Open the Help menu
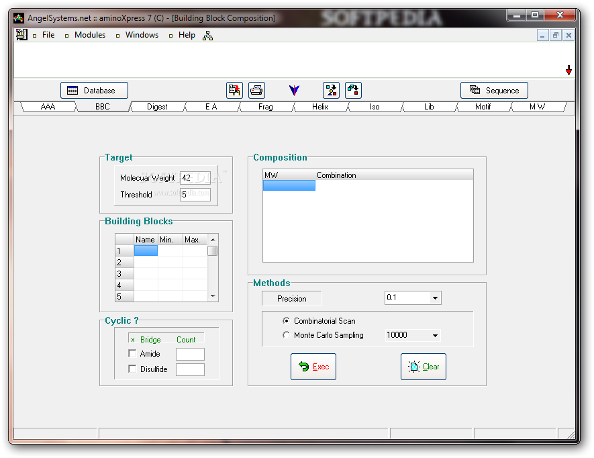The width and height of the screenshot is (594, 458). [x=187, y=35]
